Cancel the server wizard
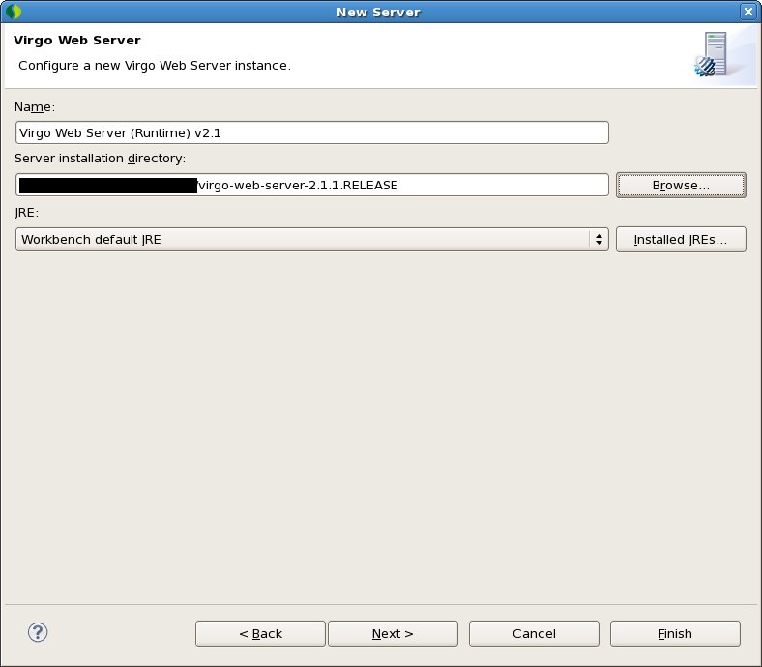This screenshot has width=762, height=667. coord(534,633)
